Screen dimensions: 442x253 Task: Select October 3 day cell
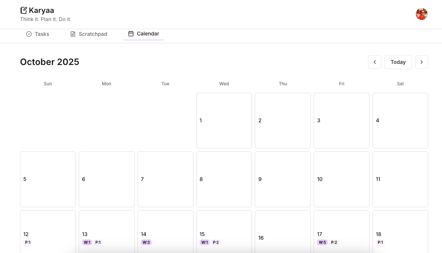[x=341, y=120]
